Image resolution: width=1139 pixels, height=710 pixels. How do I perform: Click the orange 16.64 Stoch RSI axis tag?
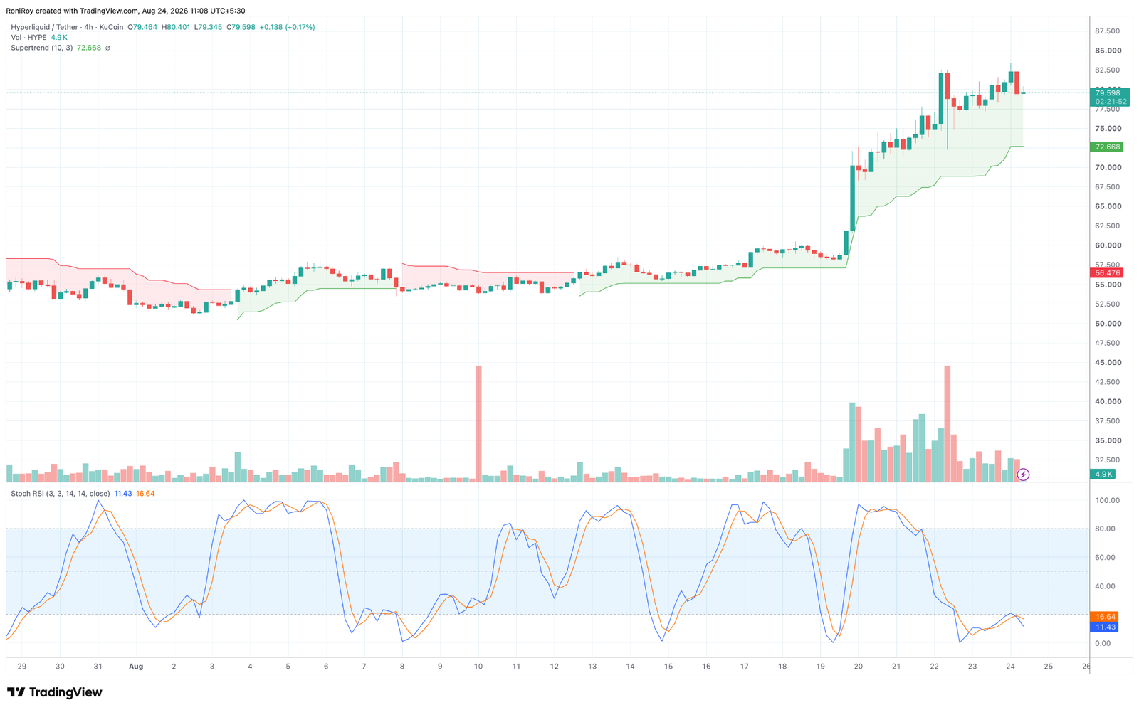[x=1104, y=617]
